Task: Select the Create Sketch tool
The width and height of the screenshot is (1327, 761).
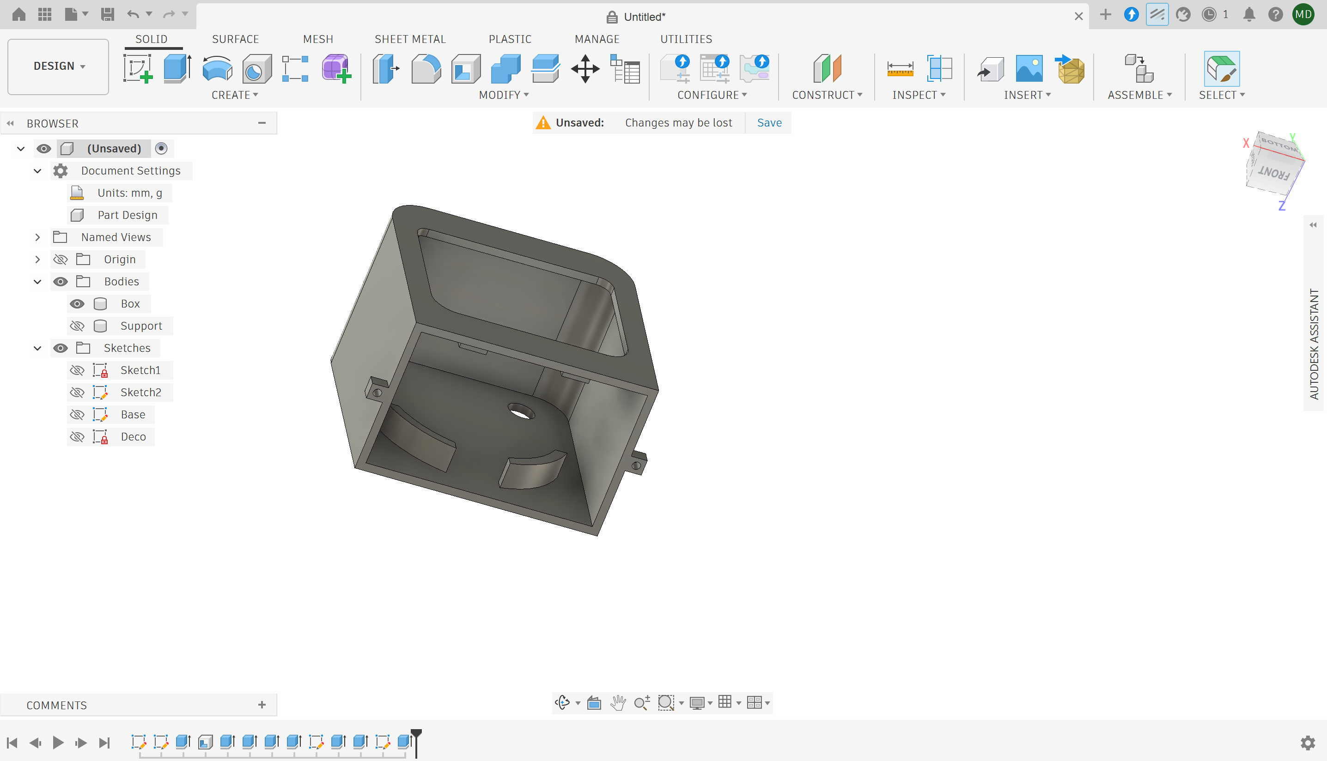Action: tap(138, 68)
